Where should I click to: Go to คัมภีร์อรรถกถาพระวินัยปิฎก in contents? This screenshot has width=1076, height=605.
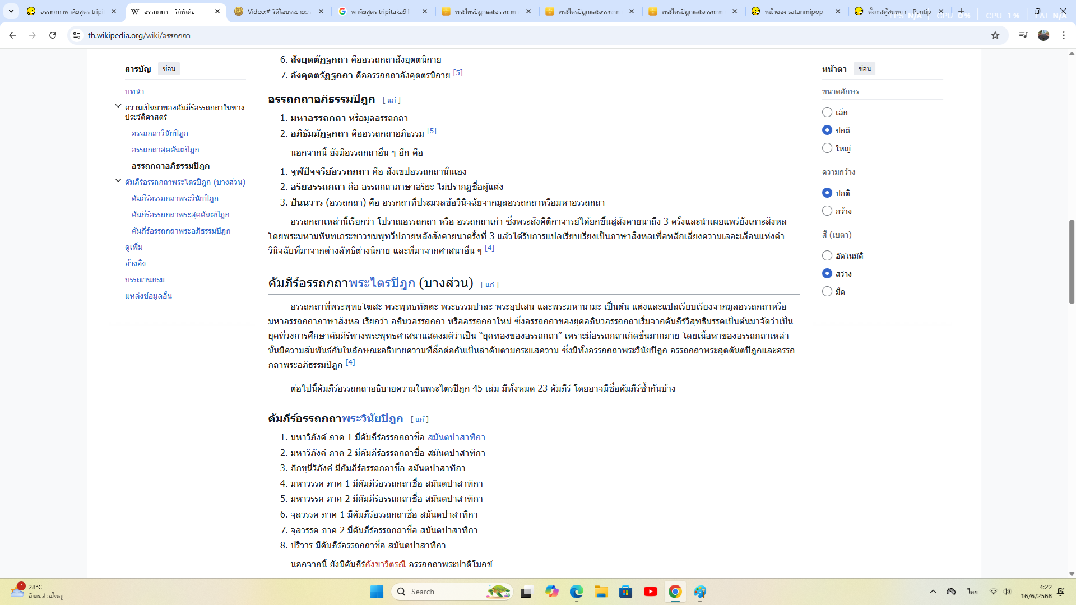[x=175, y=198]
